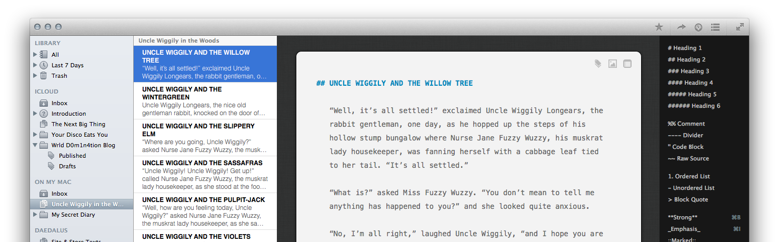Open Uncle Wiggily and the Wintergreen sheet
Image resolution: width=779 pixels, height=242 pixels.
point(205,101)
